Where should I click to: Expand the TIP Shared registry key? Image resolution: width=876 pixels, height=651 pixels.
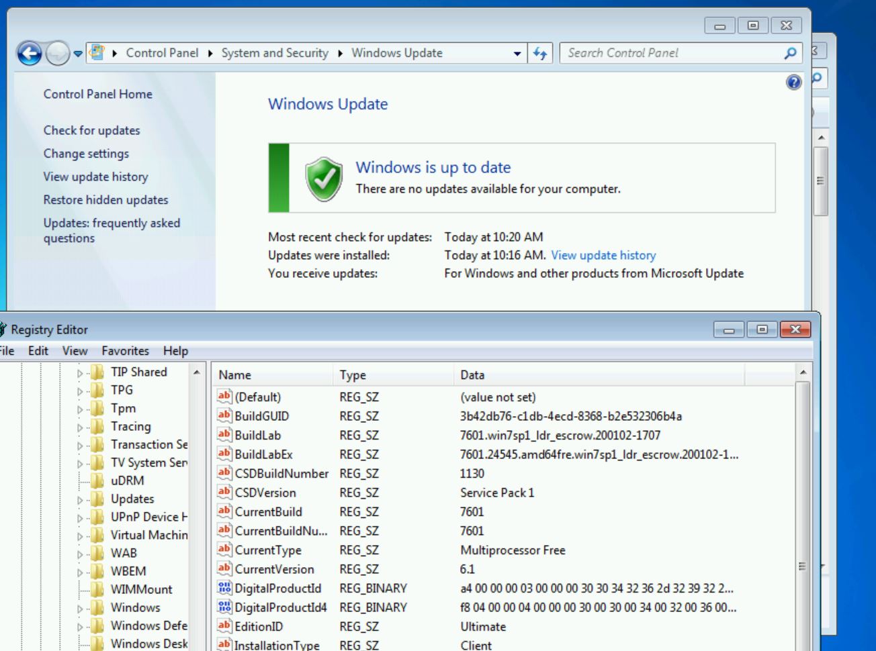(80, 372)
